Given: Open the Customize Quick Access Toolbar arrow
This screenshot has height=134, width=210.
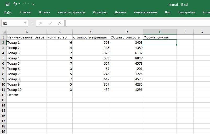Looking at the screenshot, I should click(x=33, y=4).
